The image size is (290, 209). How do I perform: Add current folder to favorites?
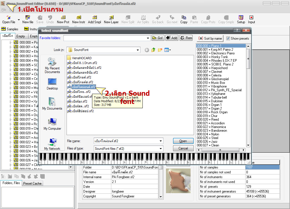pos(172,38)
